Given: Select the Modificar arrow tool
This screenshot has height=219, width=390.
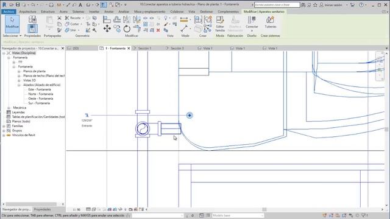Looking at the screenshot, I should [12, 24].
